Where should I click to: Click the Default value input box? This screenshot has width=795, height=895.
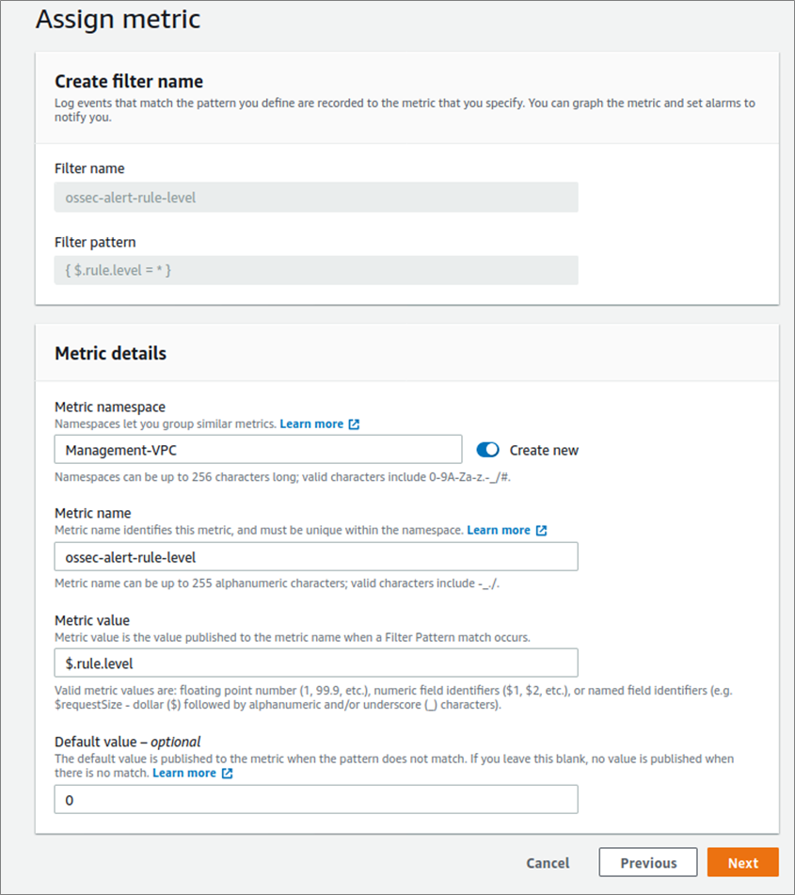tap(316, 799)
